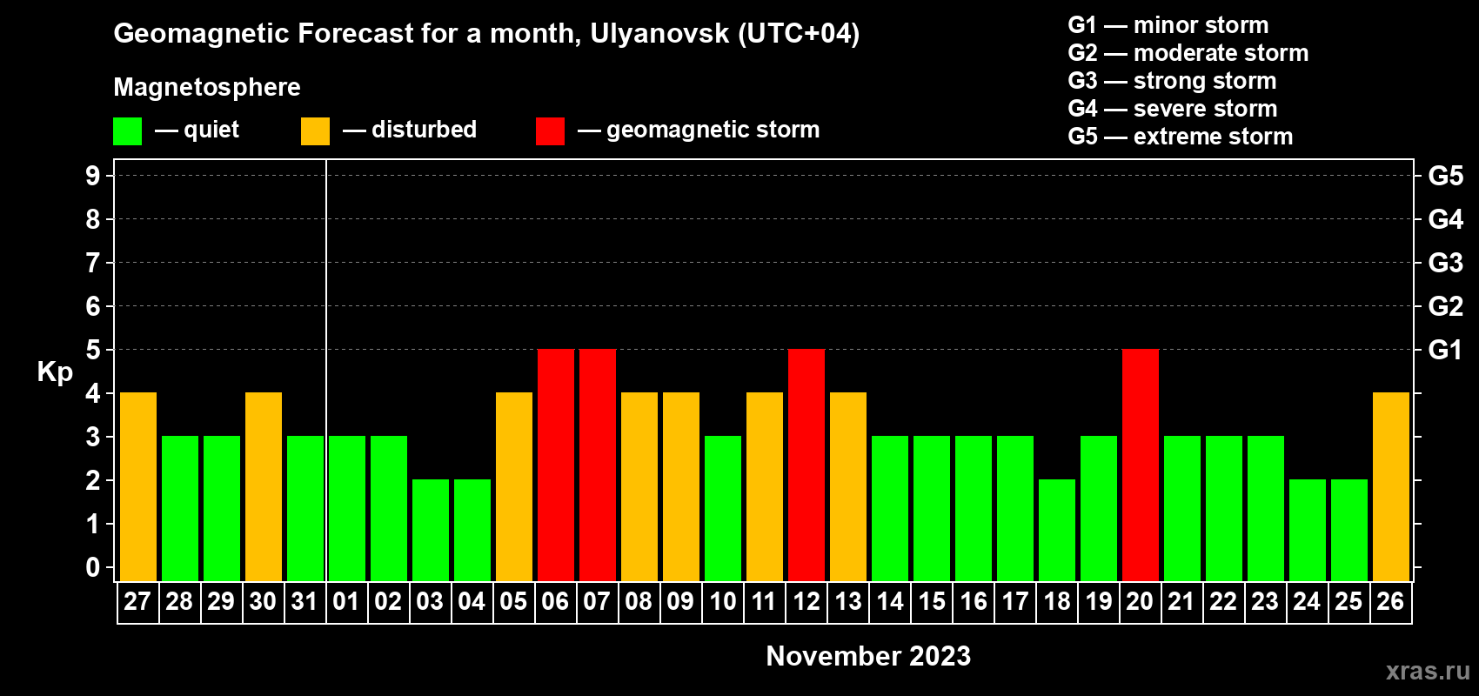Click the 'G3 — strong storm' legend line

(1172, 81)
